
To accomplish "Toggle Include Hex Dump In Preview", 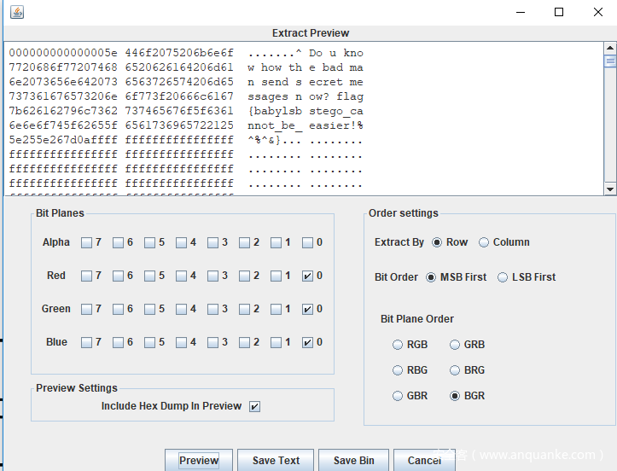I will coord(254,407).
